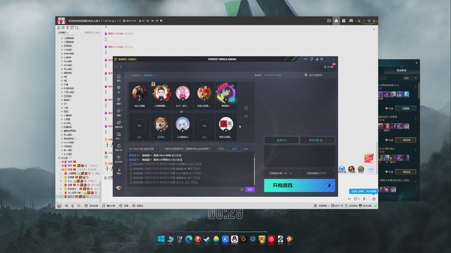451x253 pixels.
Task: Click the plus add area below invite button
Action: [276, 157]
